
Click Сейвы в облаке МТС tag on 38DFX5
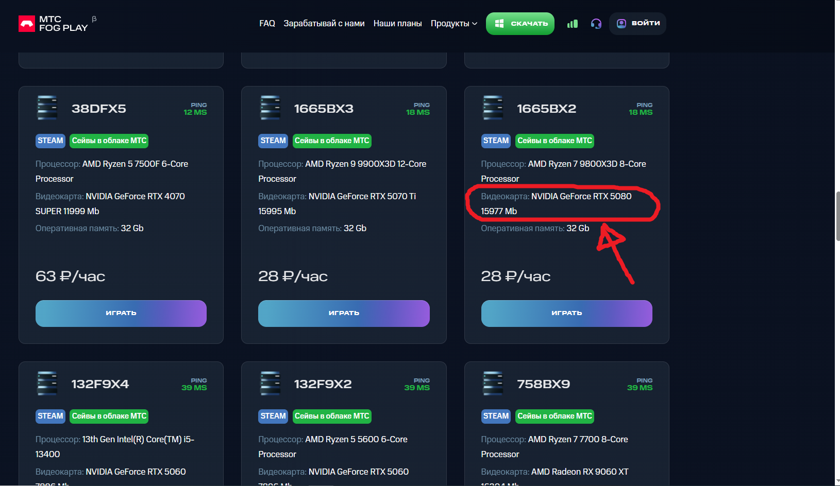[x=109, y=141]
